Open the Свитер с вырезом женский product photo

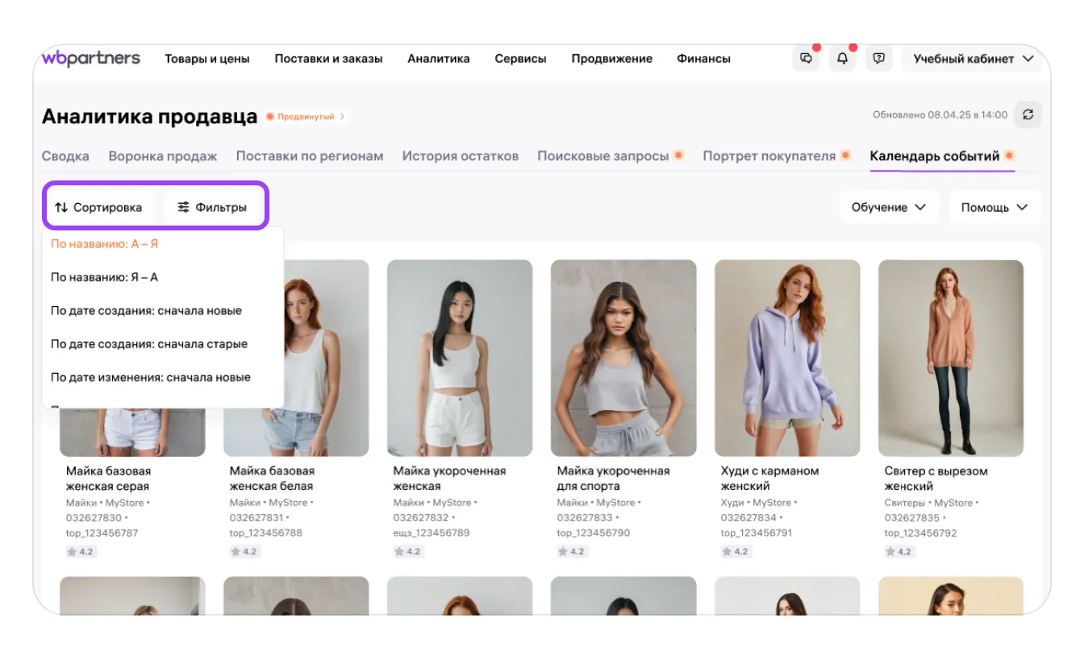(x=951, y=358)
